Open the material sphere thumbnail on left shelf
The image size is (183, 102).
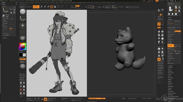23,39
